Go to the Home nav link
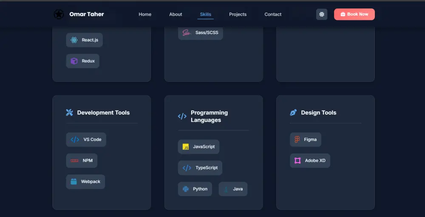This screenshot has width=425, height=217. click(x=145, y=14)
